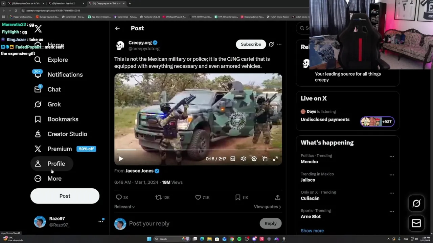Click the X logo in the sidebar
The height and width of the screenshot is (243, 433).
pyautogui.click(x=38, y=29)
